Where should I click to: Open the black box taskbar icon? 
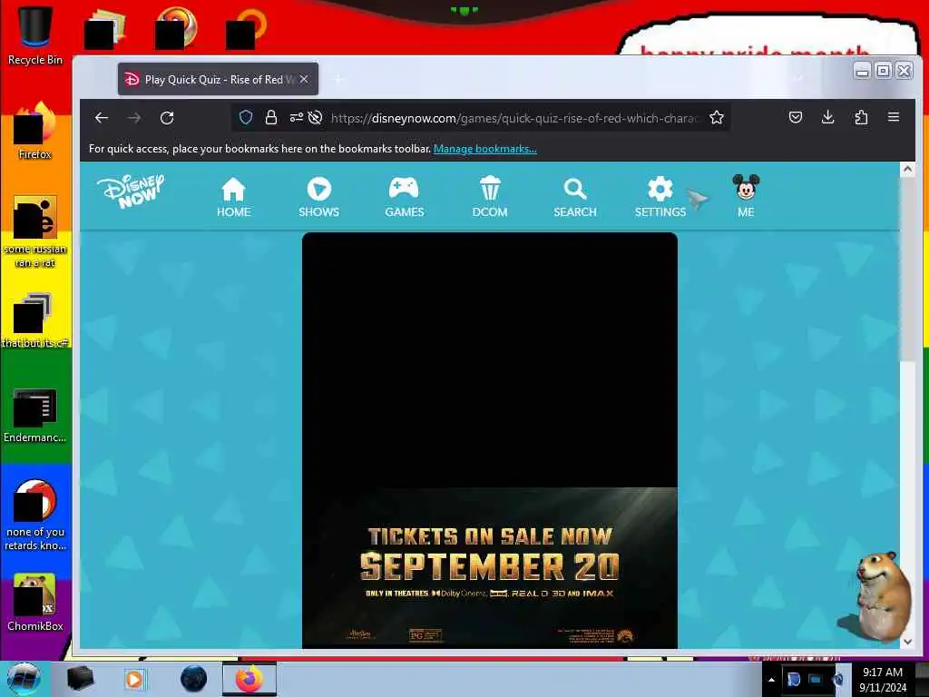coord(80,679)
